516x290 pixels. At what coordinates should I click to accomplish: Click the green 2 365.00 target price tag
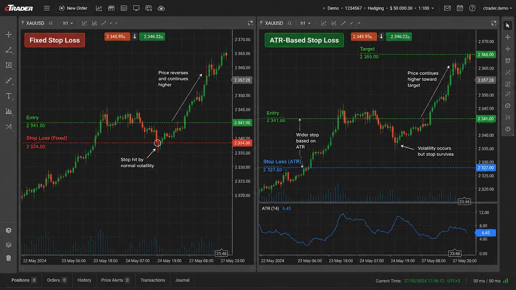pos(486,55)
